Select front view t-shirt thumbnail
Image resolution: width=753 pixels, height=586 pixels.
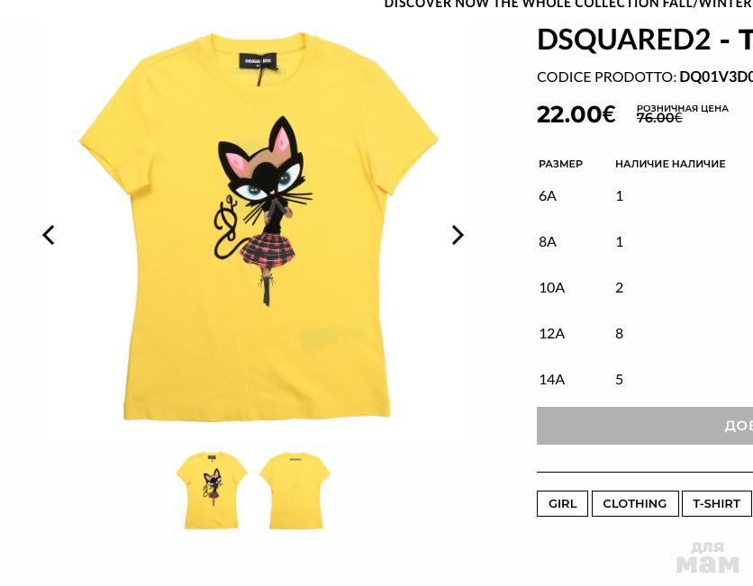212,491
